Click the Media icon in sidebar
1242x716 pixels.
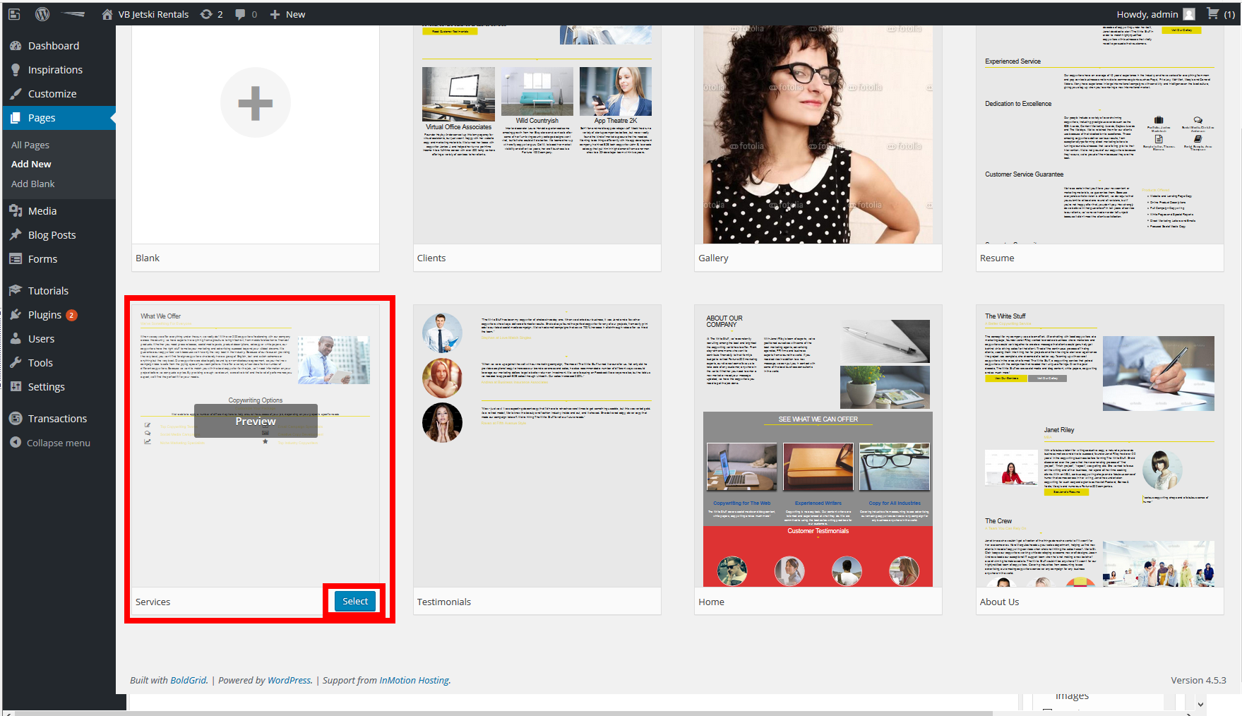coord(16,211)
